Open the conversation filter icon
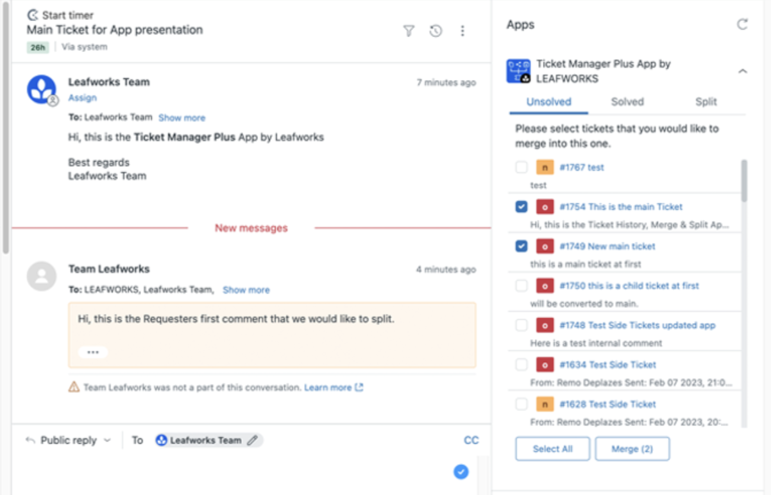771x495 pixels. pyautogui.click(x=409, y=31)
